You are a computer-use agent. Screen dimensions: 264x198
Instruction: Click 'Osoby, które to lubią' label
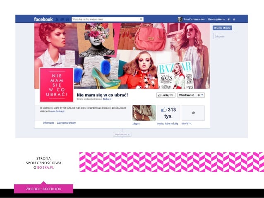(x=167, y=124)
